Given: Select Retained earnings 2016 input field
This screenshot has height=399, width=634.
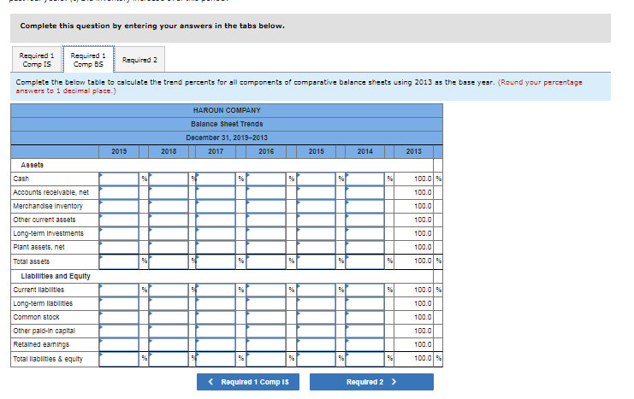Looking at the screenshot, I should pos(266,345).
